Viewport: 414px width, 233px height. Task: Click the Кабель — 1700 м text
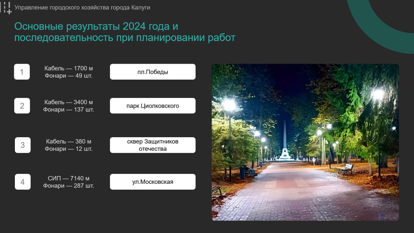point(69,68)
